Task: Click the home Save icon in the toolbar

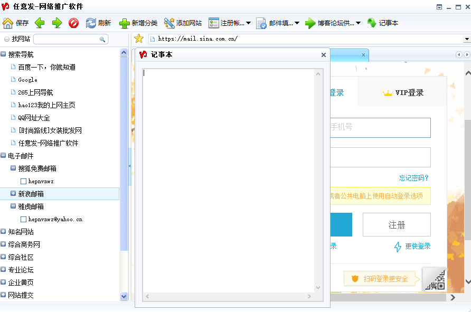Action: [8, 23]
